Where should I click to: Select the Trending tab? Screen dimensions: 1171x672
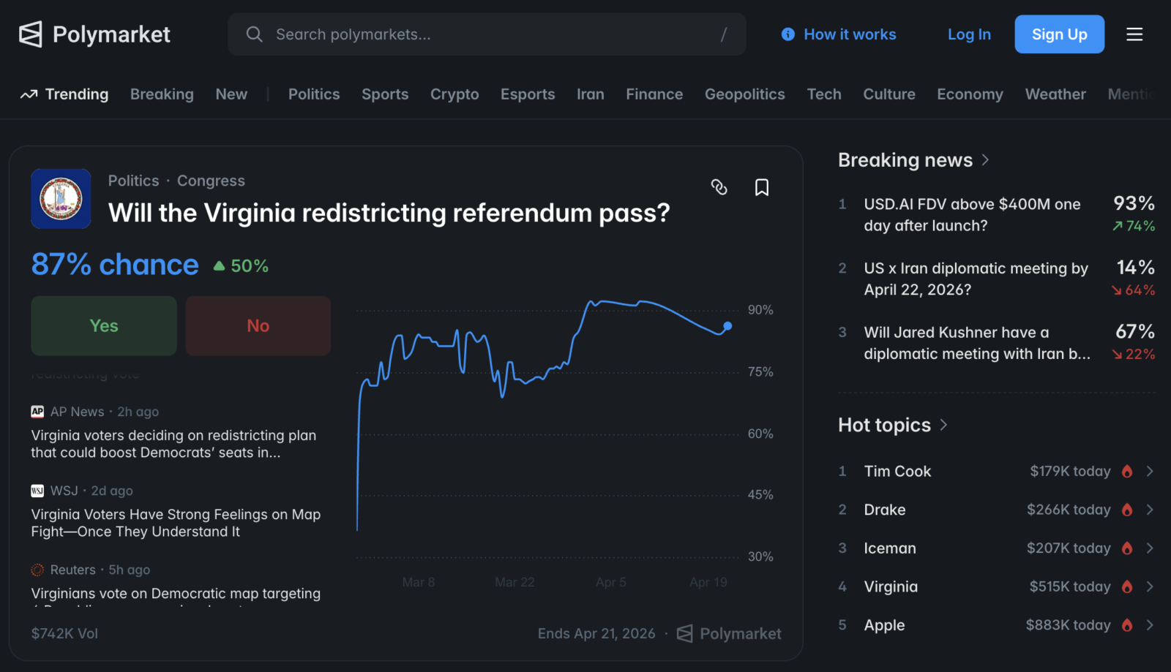pyautogui.click(x=64, y=94)
